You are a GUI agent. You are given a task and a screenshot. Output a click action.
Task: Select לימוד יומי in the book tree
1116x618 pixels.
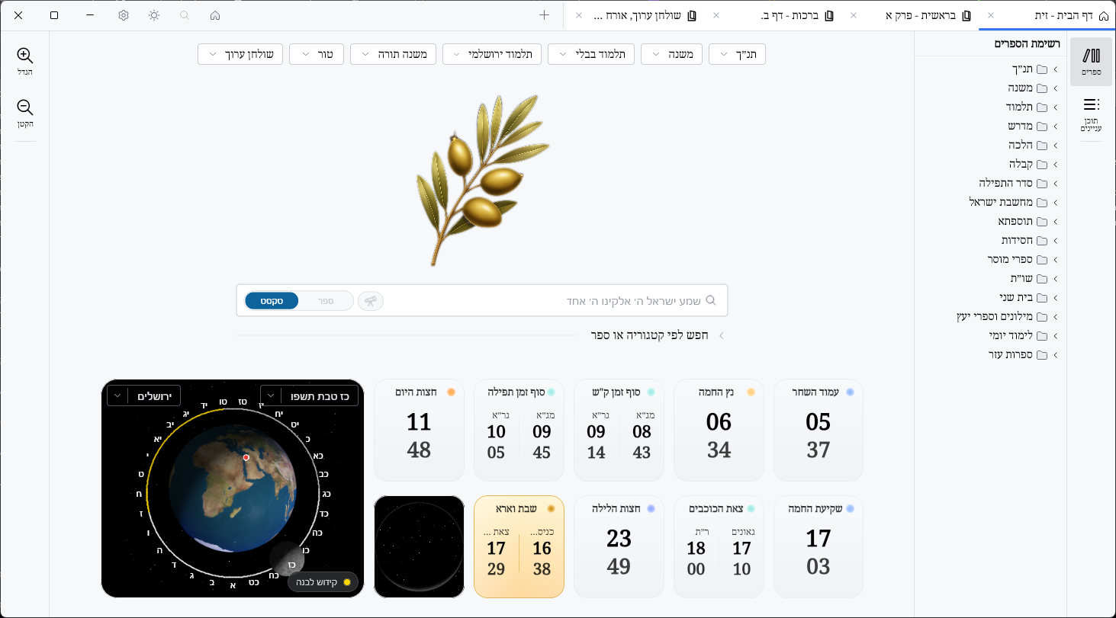1010,335
